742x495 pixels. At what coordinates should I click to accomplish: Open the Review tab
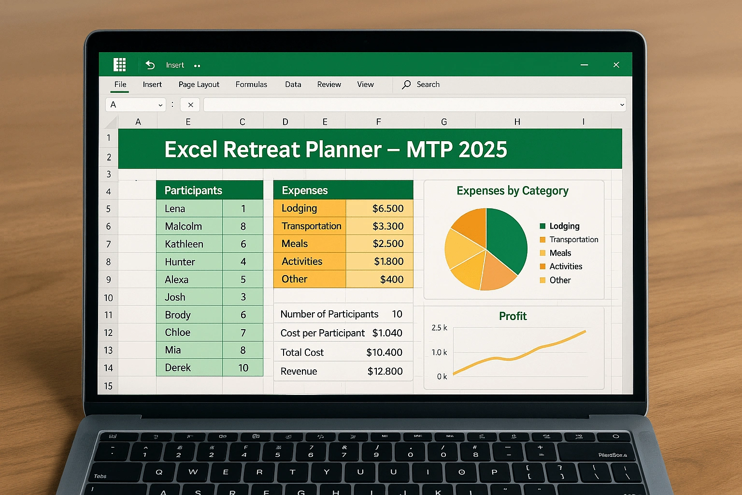pos(329,84)
